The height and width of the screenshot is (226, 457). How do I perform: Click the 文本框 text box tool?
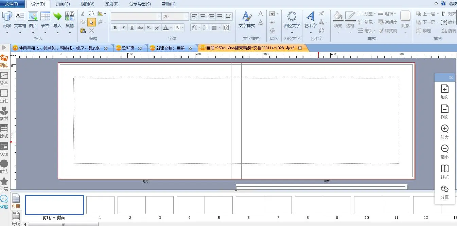[20, 20]
